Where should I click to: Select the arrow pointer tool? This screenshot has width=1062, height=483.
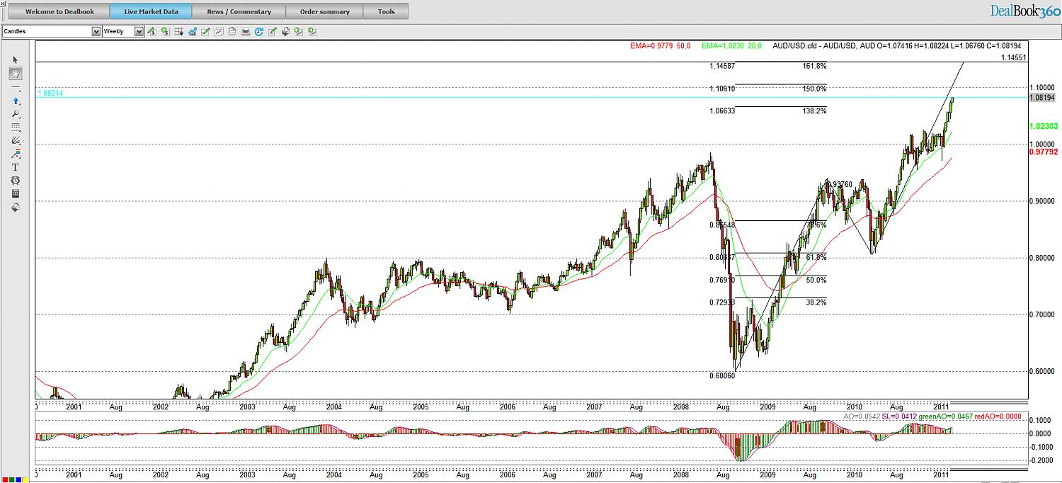pyautogui.click(x=16, y=60)
